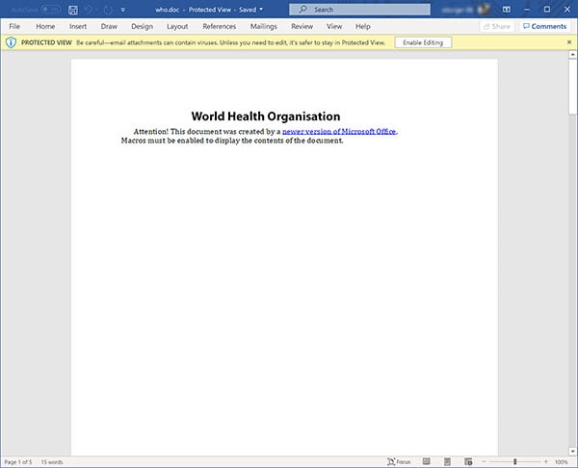Follow the newer version of Microsoft Office link
Screen dimensions: 578x468
coord(339,132)
